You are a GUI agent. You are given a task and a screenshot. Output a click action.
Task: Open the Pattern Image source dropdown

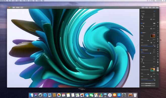tap(142, 36)
